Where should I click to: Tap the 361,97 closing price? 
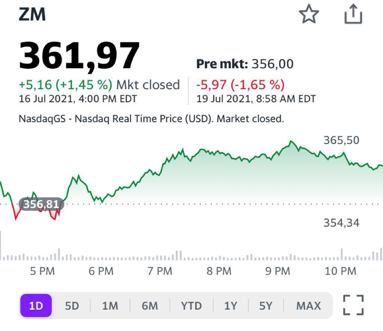tap(79, 56)
